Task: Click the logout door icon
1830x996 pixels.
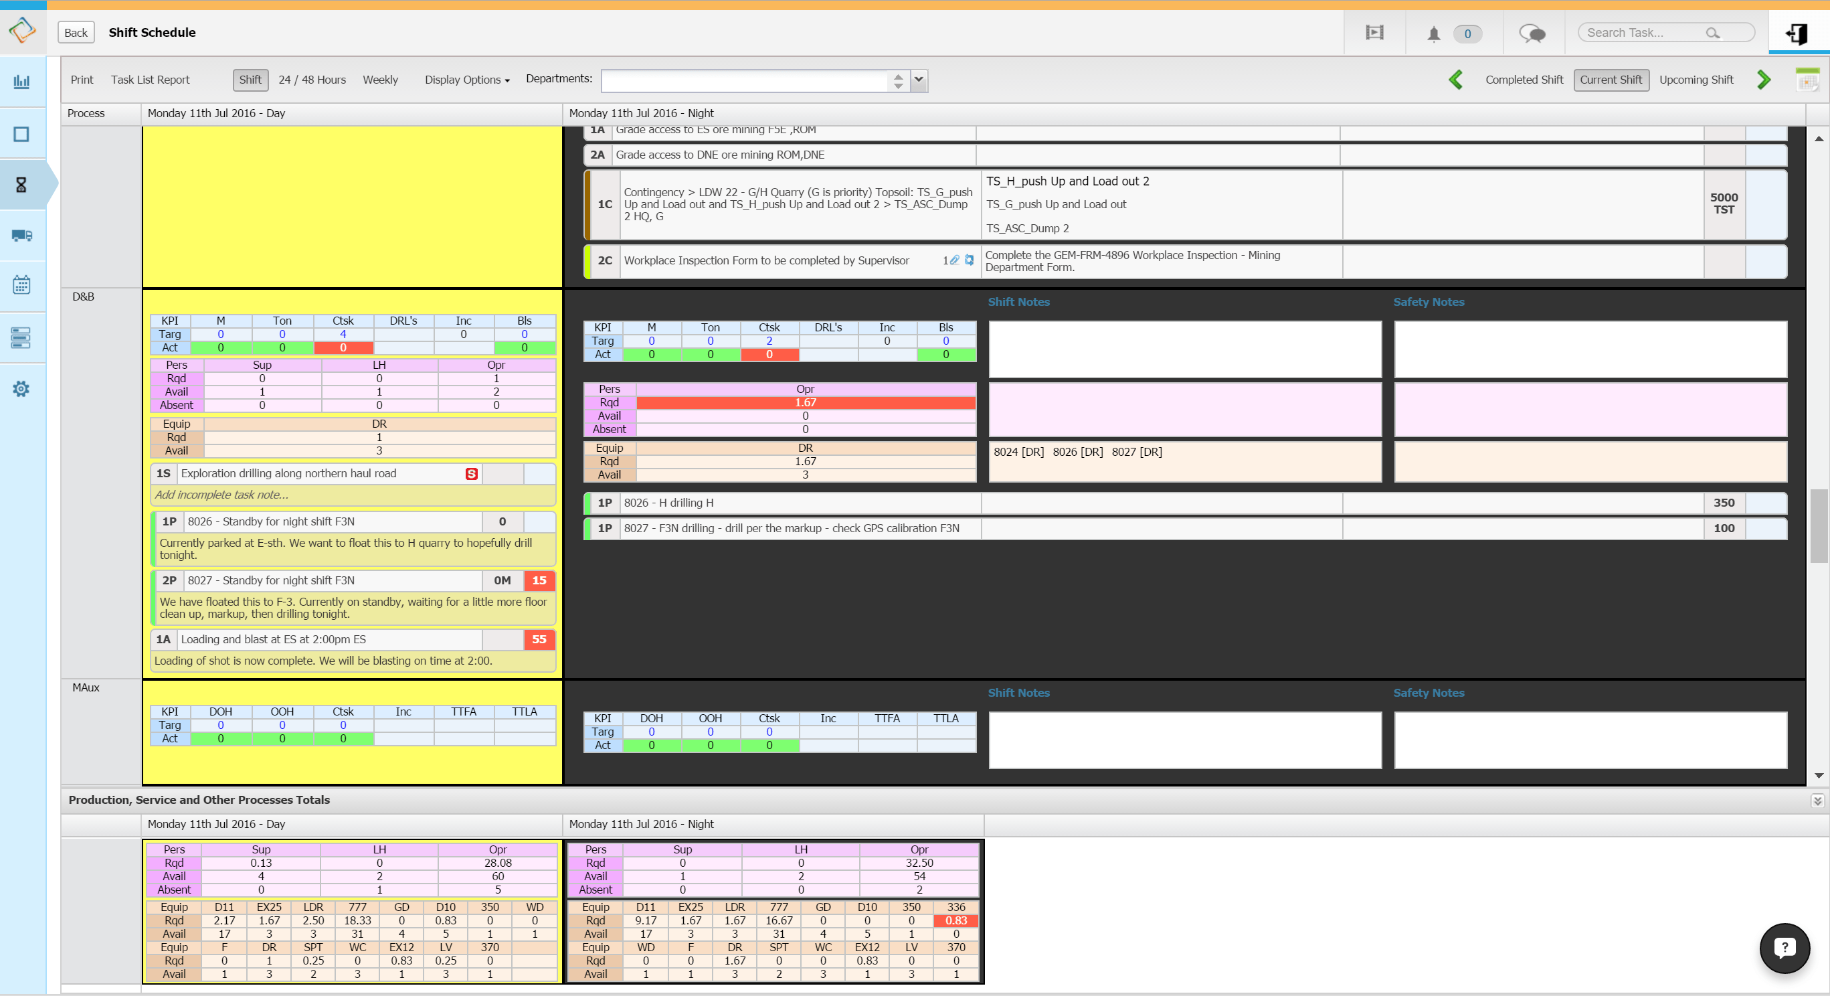Action: (1797, 33)
